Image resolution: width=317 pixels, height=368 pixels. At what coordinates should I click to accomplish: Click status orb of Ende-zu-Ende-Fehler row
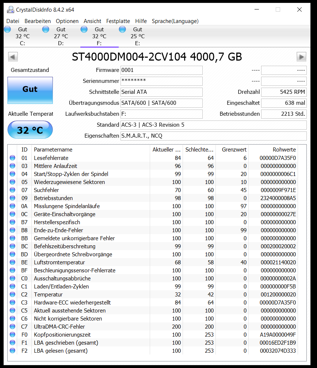pos(12,230)
